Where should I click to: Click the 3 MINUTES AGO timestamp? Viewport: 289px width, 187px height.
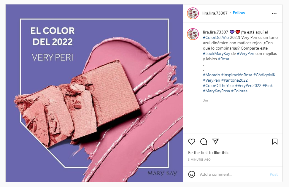point(199,159)
